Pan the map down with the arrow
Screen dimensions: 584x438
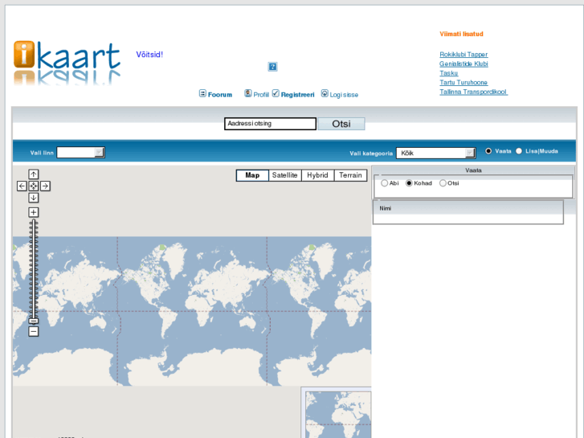pos(34,198)
